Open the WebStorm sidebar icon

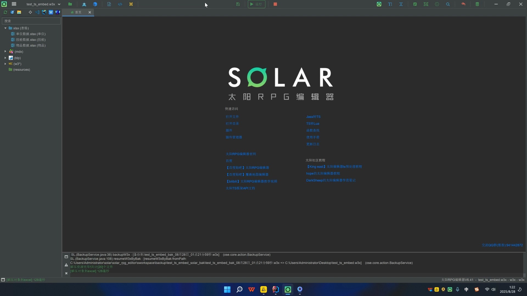pyautogui.click(x=44, y=12)
